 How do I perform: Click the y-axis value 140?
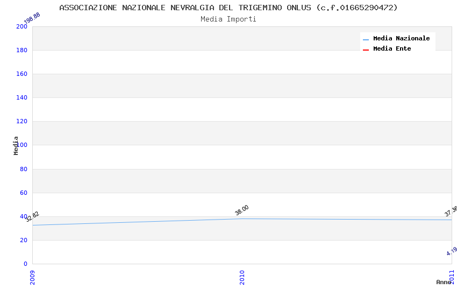[22, 97]
